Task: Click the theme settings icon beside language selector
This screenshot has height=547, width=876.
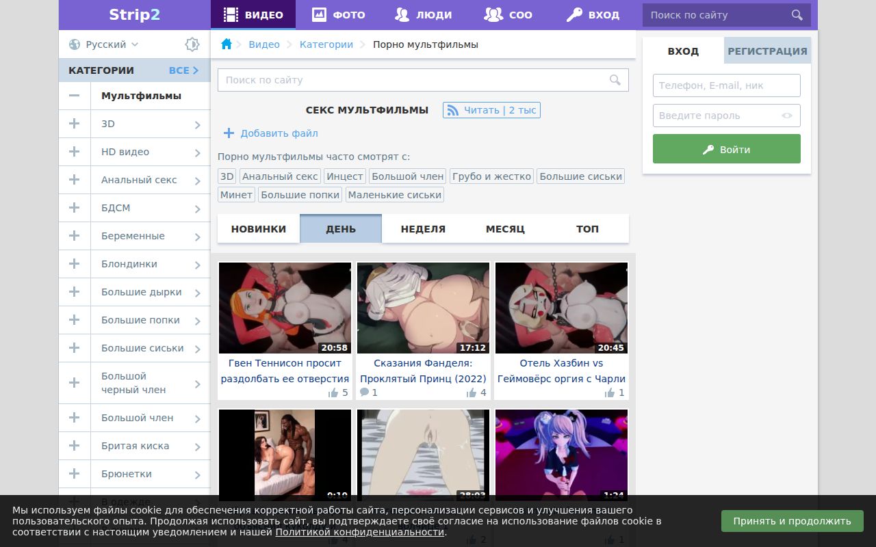Action: point(192,44)
